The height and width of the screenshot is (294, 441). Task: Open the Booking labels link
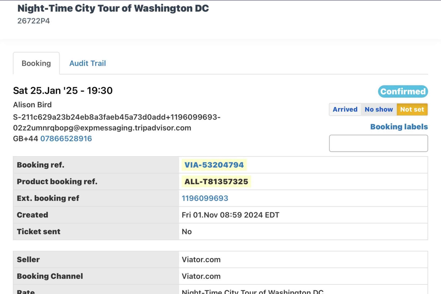coord(399,127)
